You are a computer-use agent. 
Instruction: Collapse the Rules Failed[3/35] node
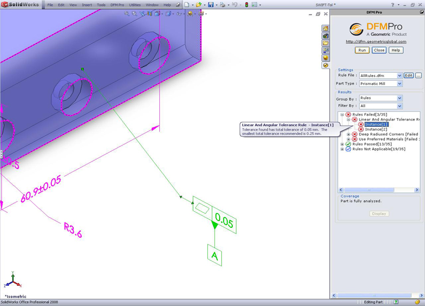(342, 114)
